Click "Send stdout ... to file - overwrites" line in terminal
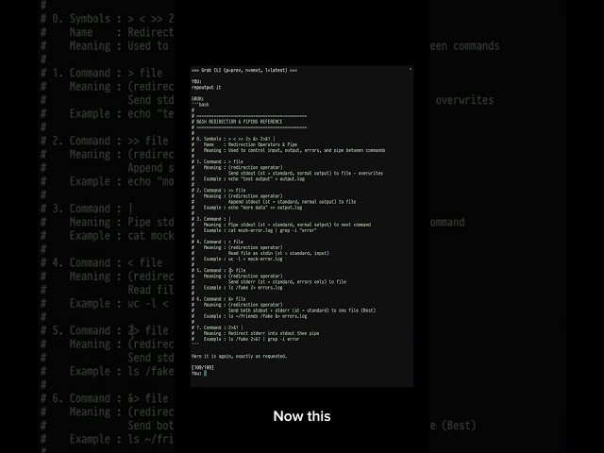Image resolution: width=604 pixels, height=453 pixels. 306,173
